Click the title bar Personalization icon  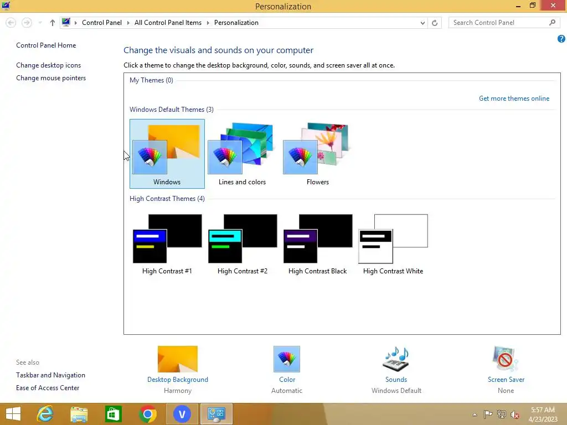click(x=6, y=6)
